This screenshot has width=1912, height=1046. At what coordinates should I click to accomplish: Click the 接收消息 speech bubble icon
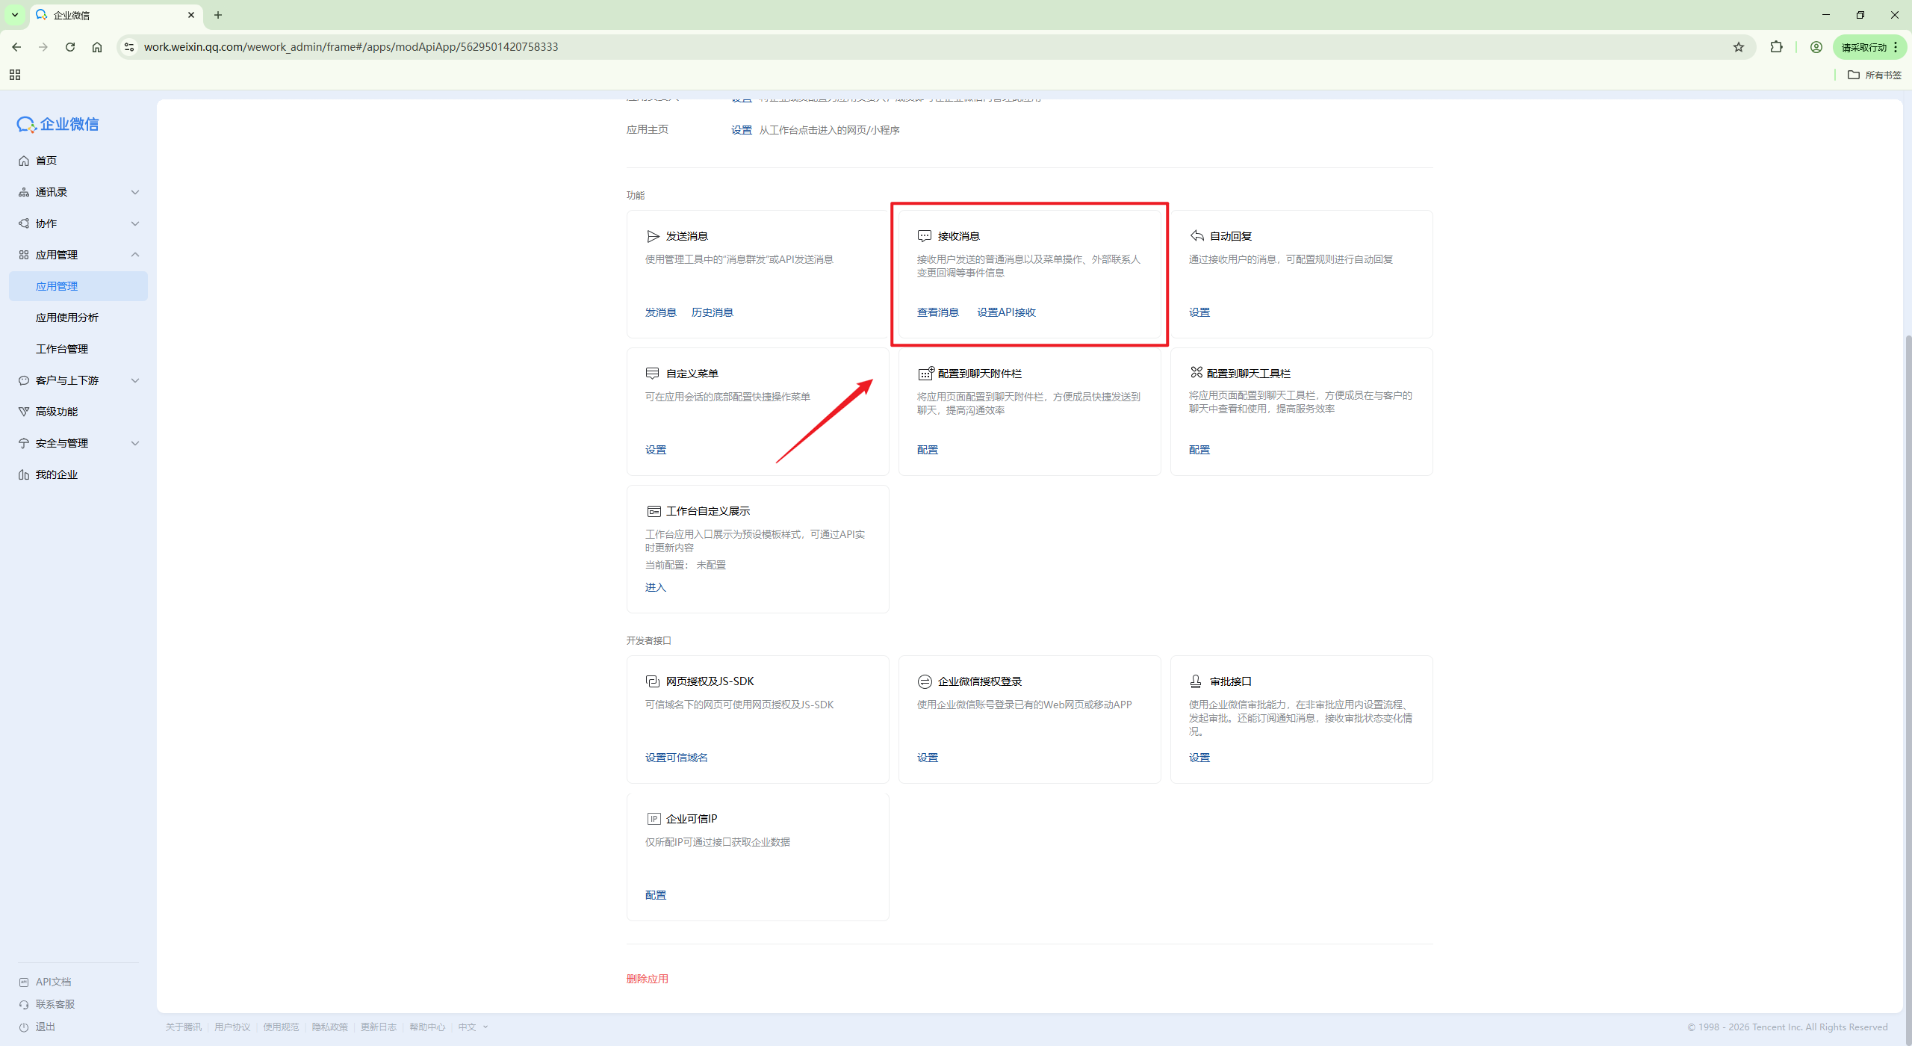[x=925, y=236]
